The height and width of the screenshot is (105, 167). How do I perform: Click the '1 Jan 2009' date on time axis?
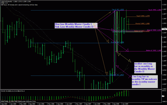(125, 104)
